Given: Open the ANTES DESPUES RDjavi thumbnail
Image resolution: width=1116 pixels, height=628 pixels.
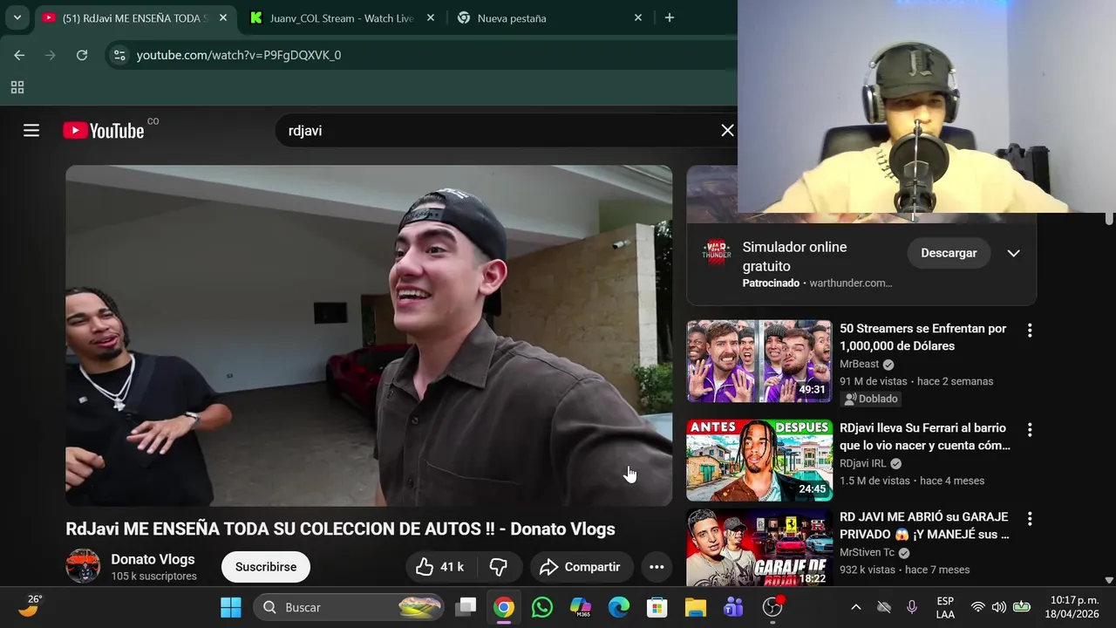Looking at the screenshot, I should point(759,461).
